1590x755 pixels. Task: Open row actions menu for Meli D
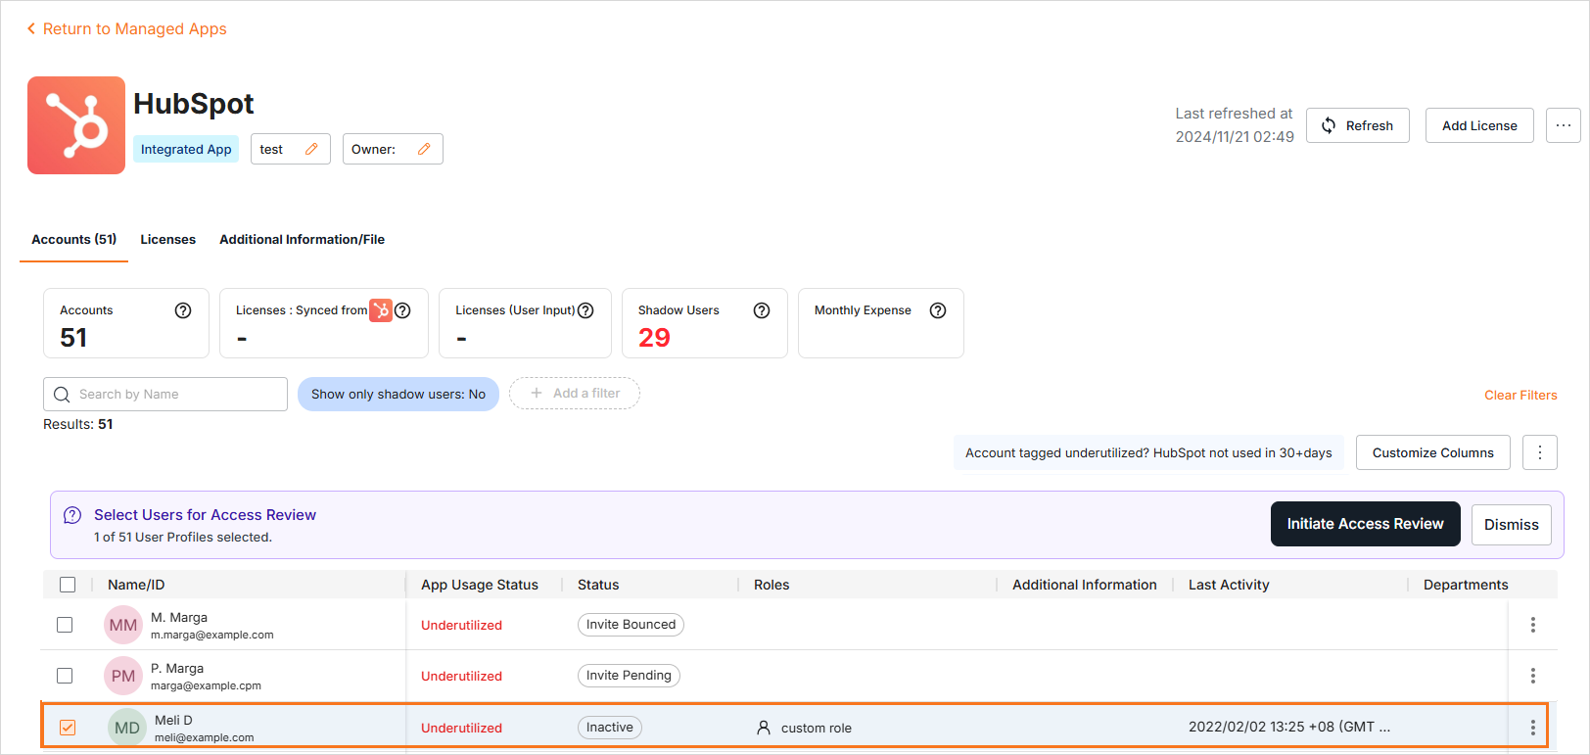[1533, 728]
